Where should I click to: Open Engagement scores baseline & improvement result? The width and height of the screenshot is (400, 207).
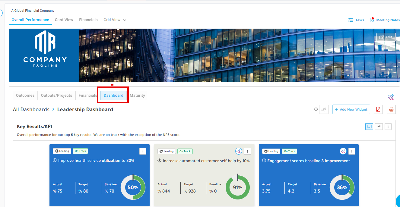309,161
